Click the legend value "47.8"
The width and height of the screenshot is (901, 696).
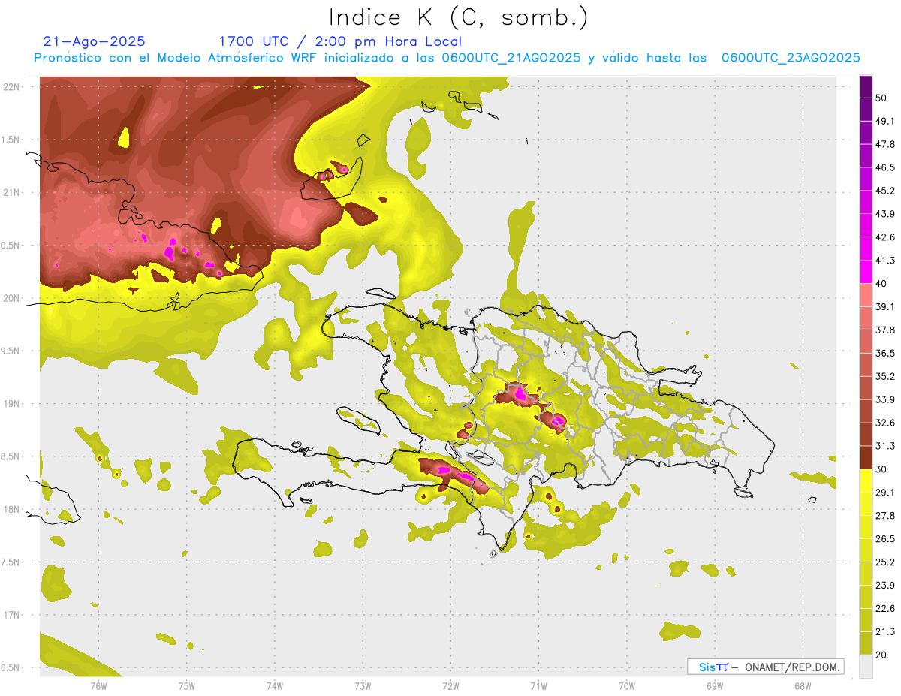coord(885,145)
